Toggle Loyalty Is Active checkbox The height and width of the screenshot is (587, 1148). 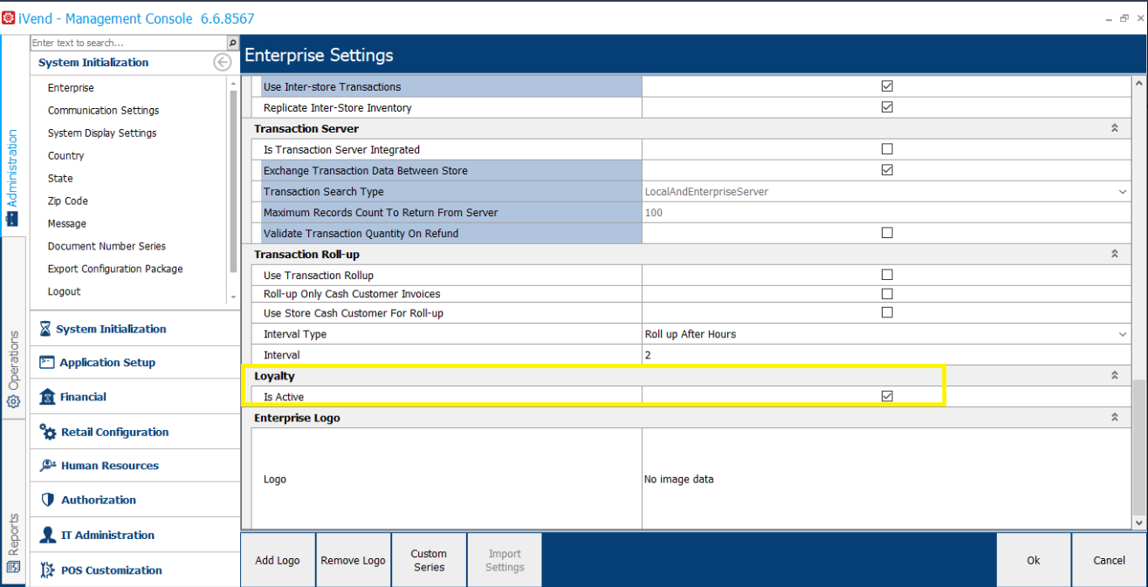[x=887, y=396]
